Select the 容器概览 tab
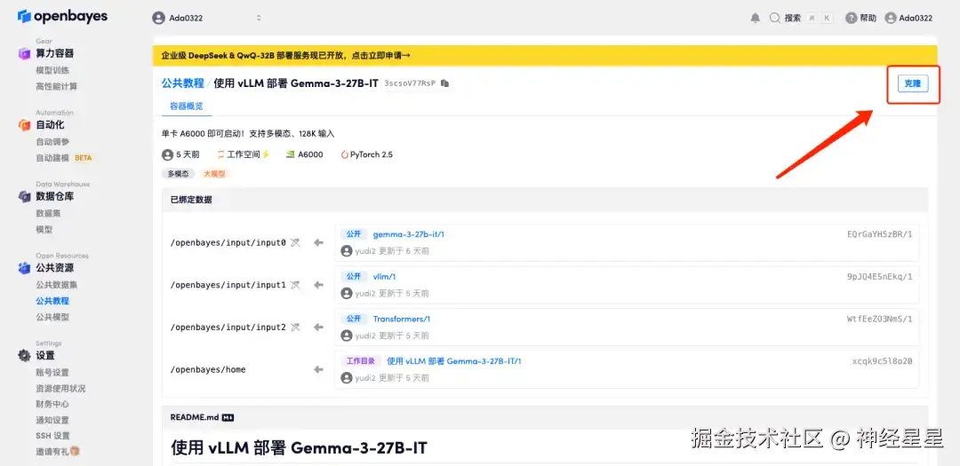The width and height of the screenshot is (960, 466). pos(186,106)
